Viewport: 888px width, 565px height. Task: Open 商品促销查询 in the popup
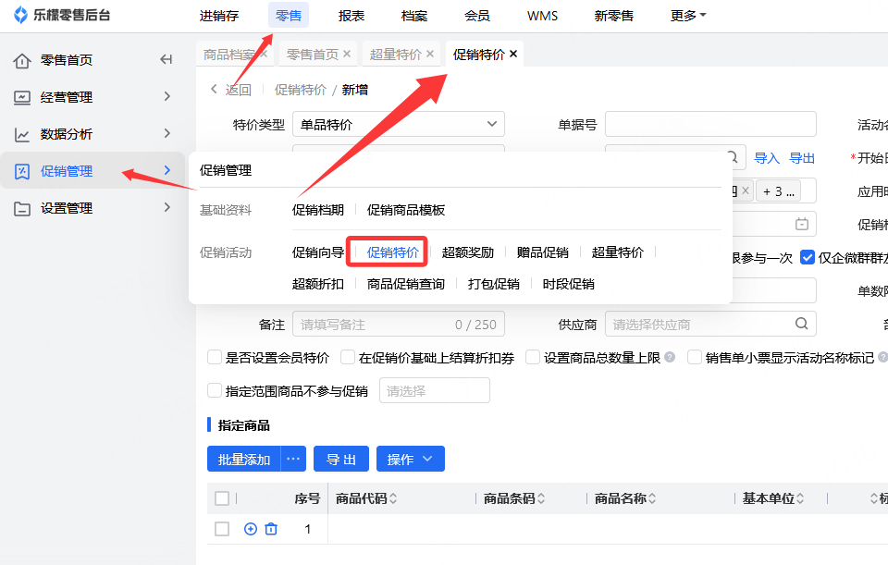coord(405,284)
